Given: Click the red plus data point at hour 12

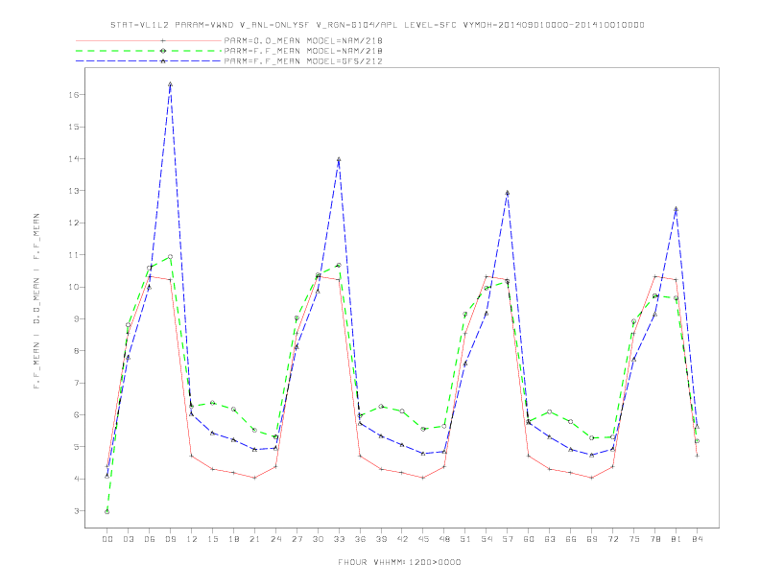Looking at the screenshot, I should pos(192,456).
